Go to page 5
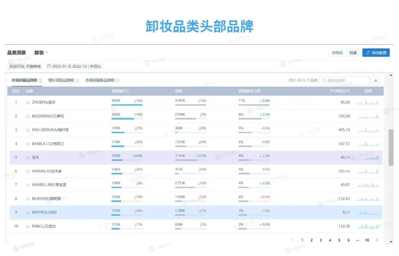399x256 pixels. tap(339, 240)
